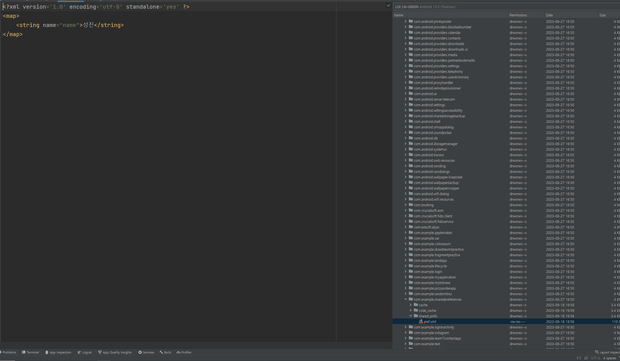Open the Problems tool window
The width and height of the screenshot is (620, 361).
[8, 352]
